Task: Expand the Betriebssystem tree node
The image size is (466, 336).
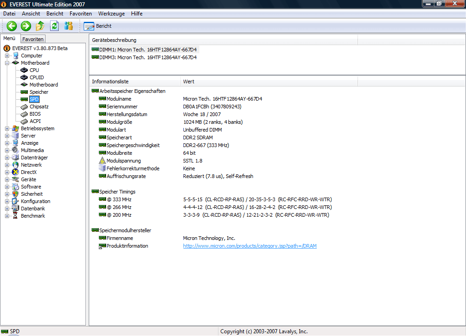Action: click(7, 128)
